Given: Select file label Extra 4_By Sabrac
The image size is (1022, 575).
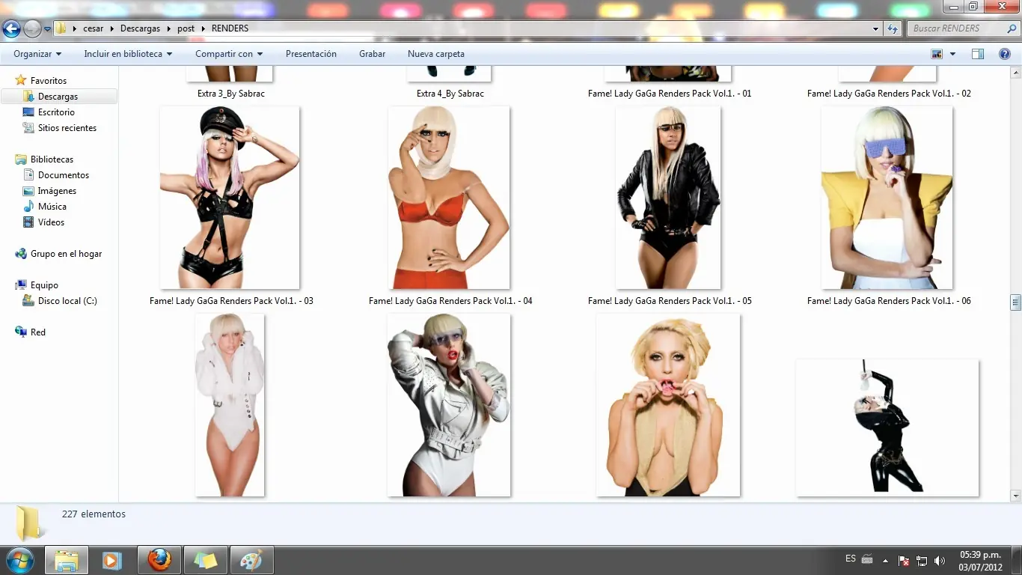Looking at the screenshot, I should pos(450,94).
